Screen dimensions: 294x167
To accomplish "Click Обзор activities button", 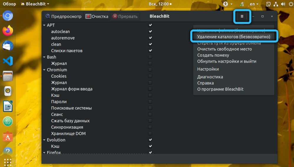I will click(9, 4).
